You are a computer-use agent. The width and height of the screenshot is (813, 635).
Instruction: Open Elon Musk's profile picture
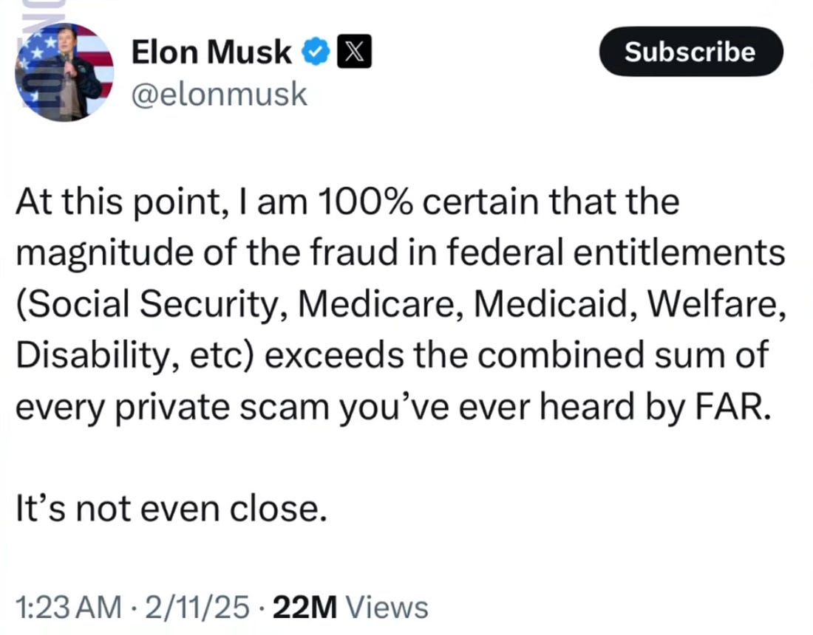pyautogui.click(x=64, y=72)
